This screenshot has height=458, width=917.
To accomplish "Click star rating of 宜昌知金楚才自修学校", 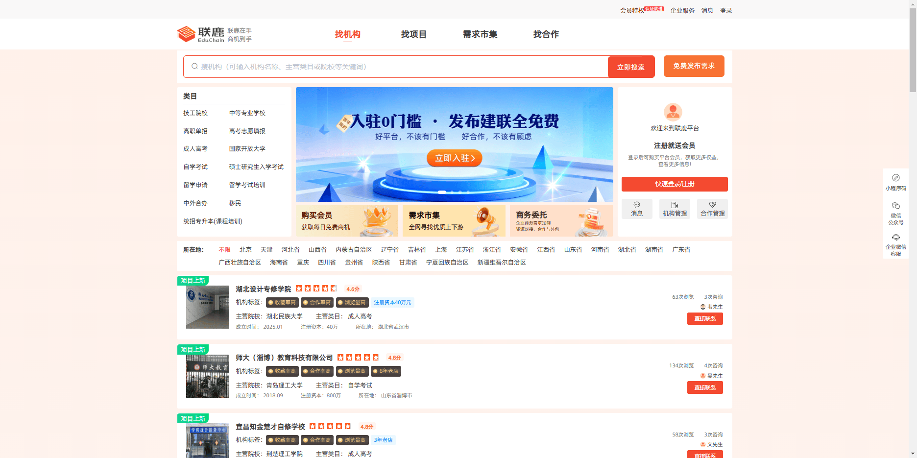I will [x=330, y=426].
